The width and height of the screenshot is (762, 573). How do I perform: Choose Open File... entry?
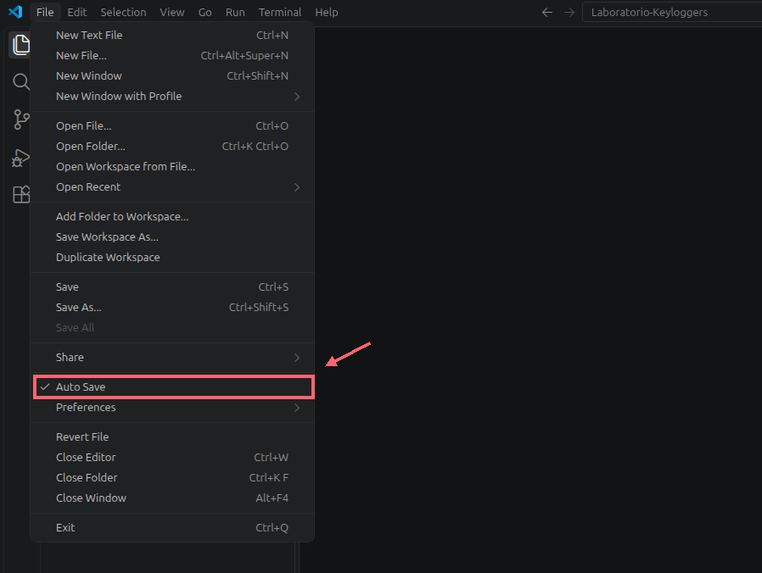pos(173,125)
